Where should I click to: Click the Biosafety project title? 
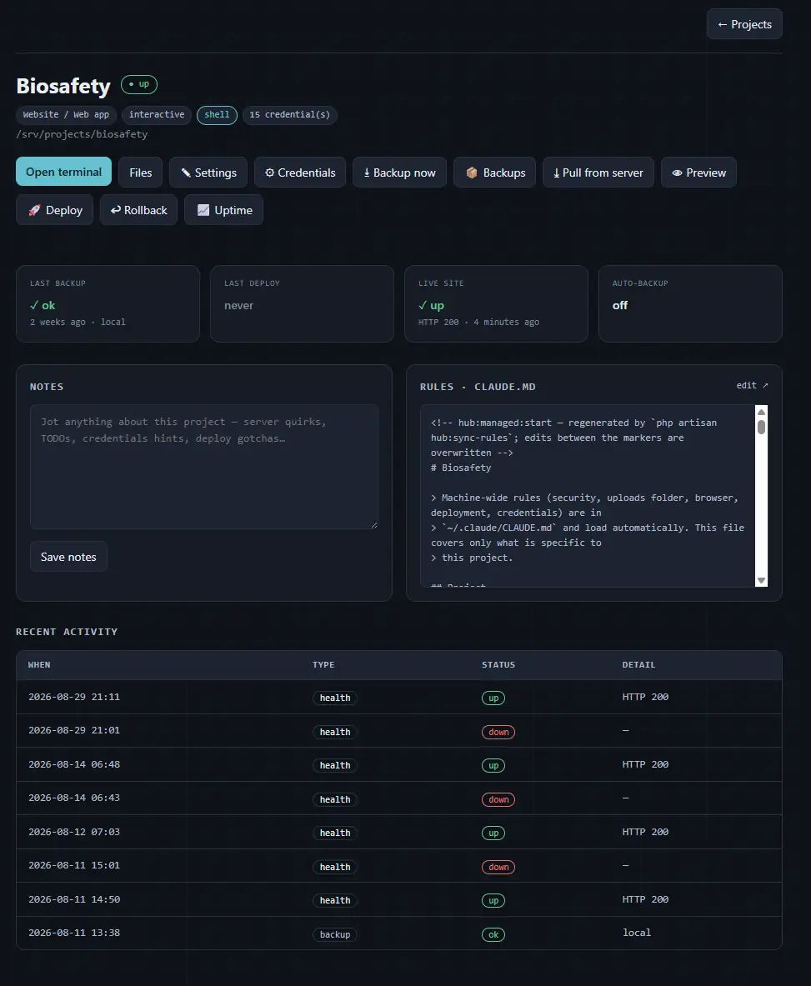click(x=63, y=86)
